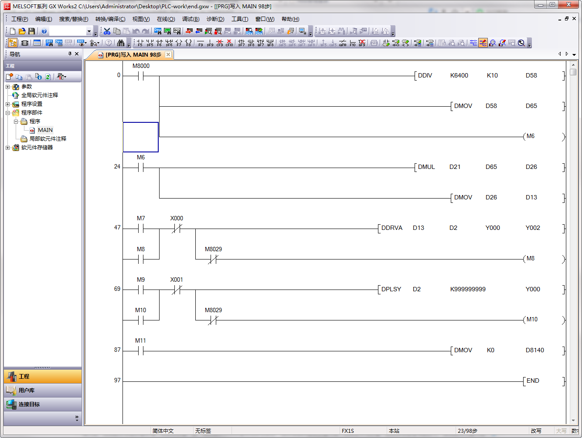The height and width of the screenshot is (438, 582).
Task: Click the binoculars Find icon in second toolbar
Action: click(x=121, y=43)
